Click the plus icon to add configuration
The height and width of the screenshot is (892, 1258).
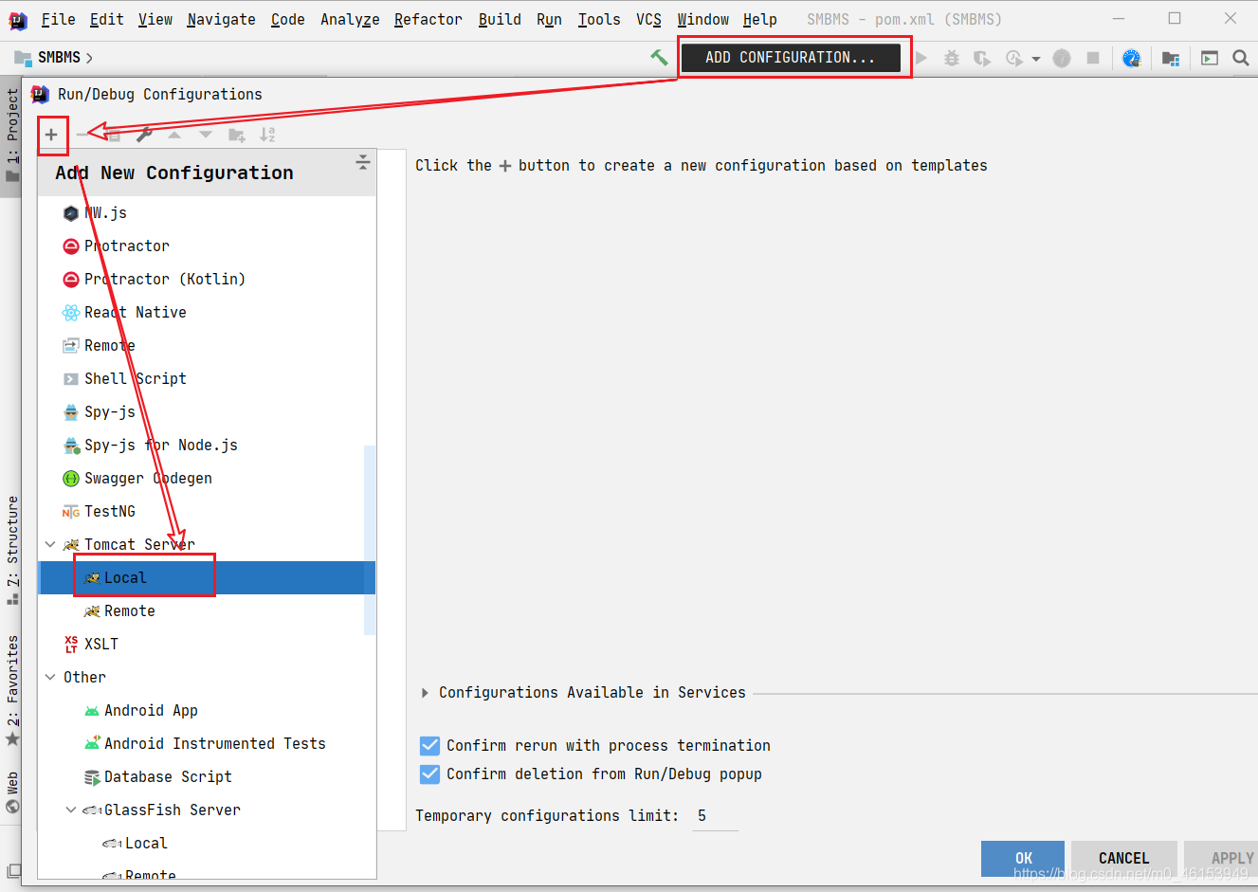[x=51, y=135]
